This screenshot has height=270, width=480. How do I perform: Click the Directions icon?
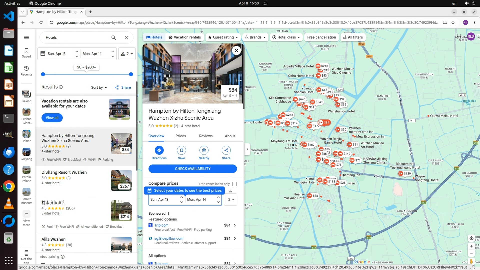(x=159, y=150)
